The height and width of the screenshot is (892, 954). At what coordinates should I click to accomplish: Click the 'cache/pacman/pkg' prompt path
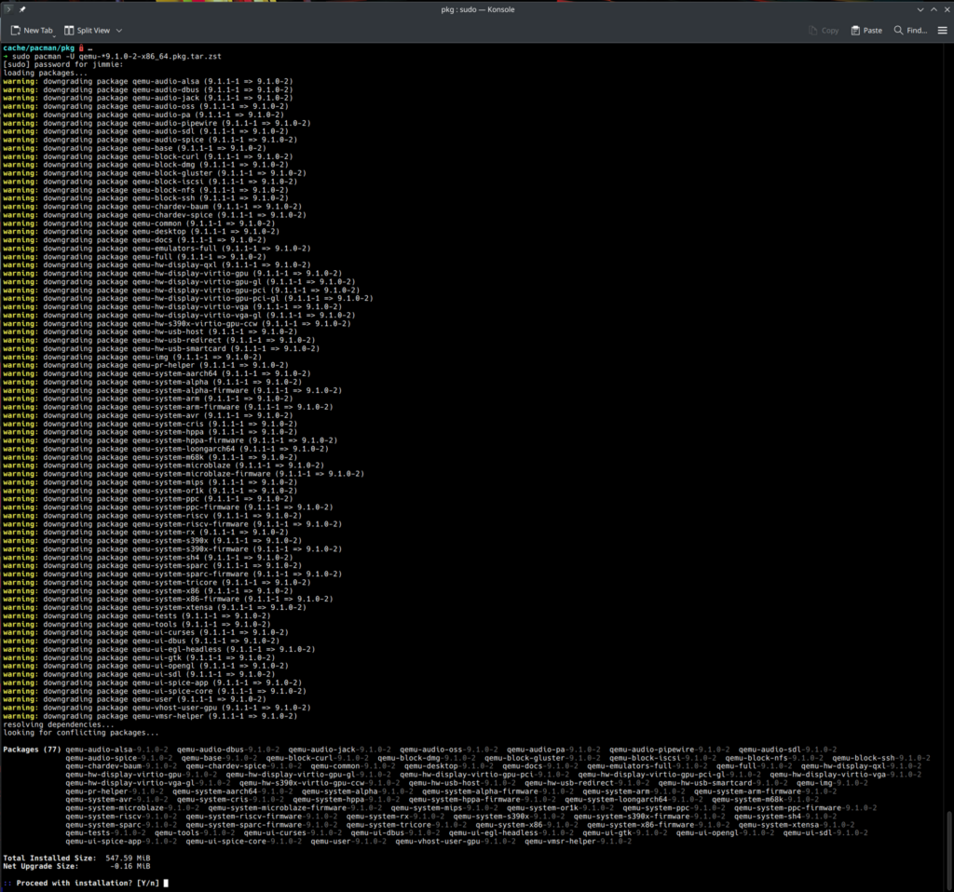point(38,48)
